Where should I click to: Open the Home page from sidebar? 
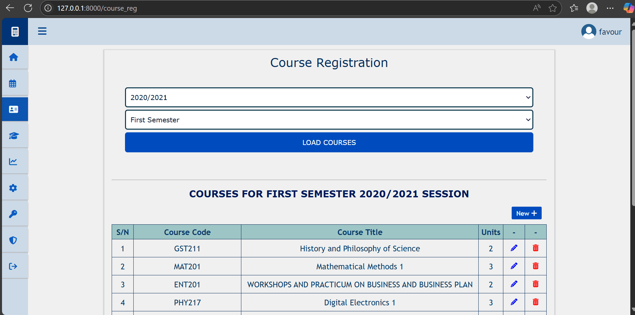(14, 57)
